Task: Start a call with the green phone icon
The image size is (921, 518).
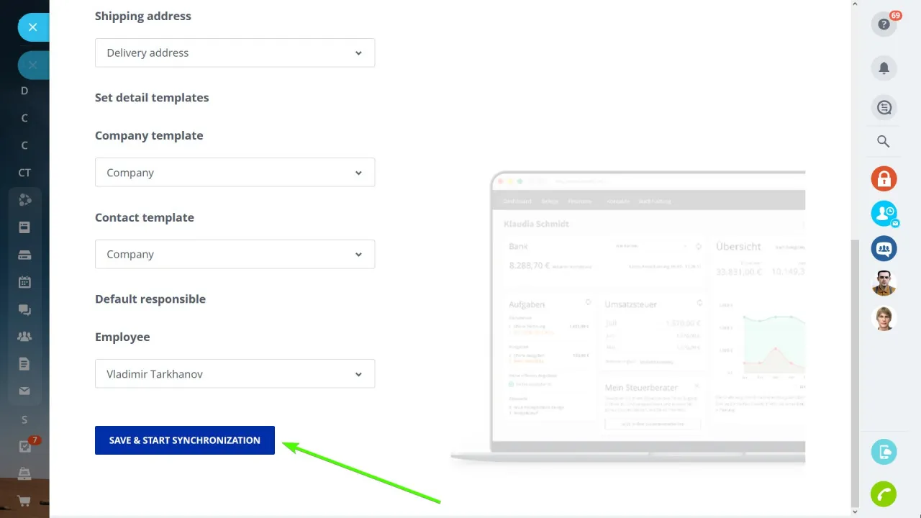Action: point(884,494)
